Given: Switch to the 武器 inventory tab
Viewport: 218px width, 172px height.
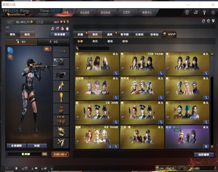Looking at the screenshot, I should click(x=80, y=34).
